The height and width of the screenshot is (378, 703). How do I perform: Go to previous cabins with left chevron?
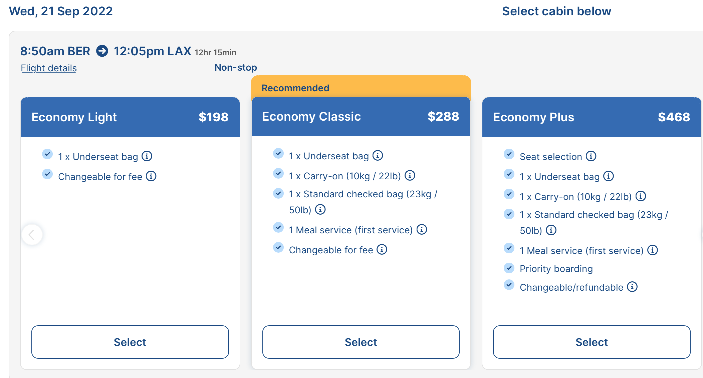(32, 235)
